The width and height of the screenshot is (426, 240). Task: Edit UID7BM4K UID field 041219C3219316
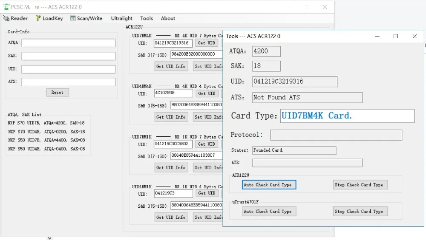point(173,43)
